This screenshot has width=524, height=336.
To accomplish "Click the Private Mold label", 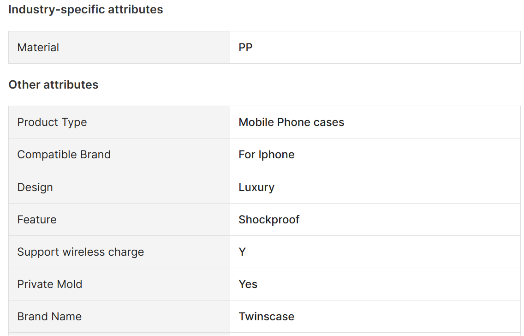I will tap(50, 284).
